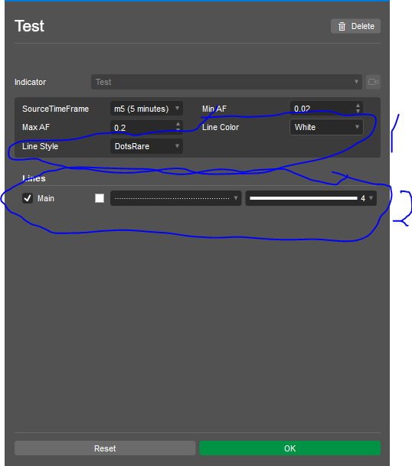Uncheck the Main line checkbox
The image size is (412, 466).
point(28,198)
